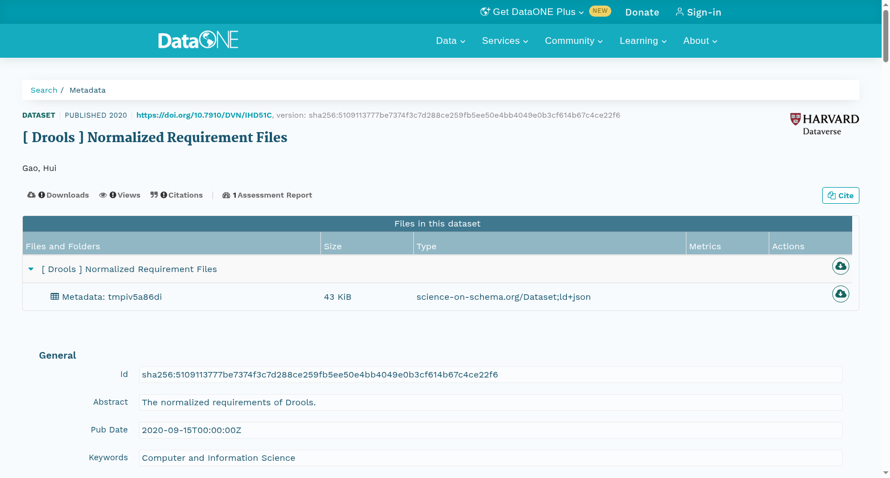Screen dimensions: 890x478
Task: Open the Services dropdown menu
Action: [505, 41]
